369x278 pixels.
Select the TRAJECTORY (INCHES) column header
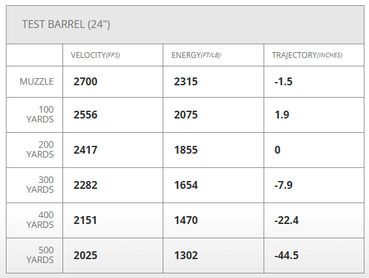[x=307, y=55]
